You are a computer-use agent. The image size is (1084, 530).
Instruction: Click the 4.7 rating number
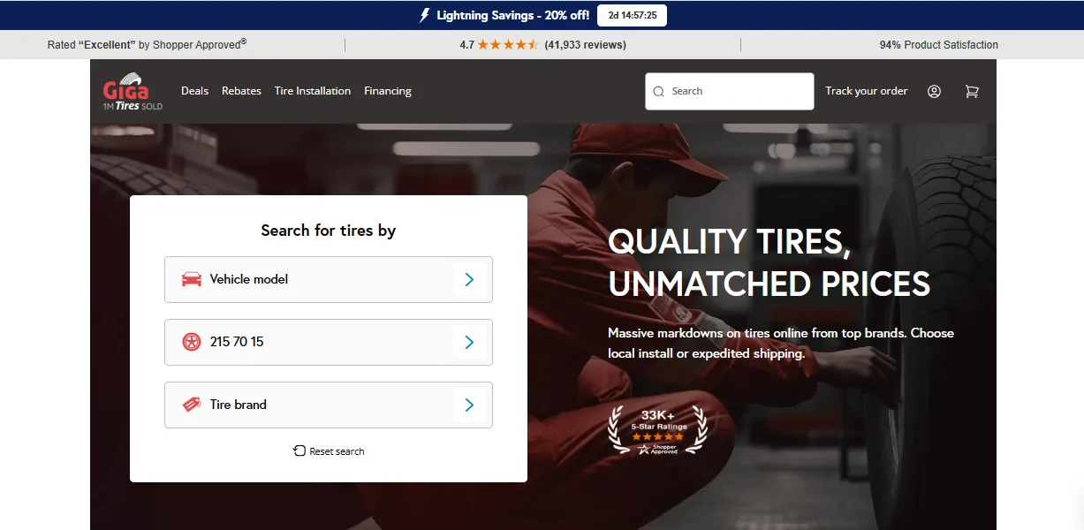tap(467, 45)
